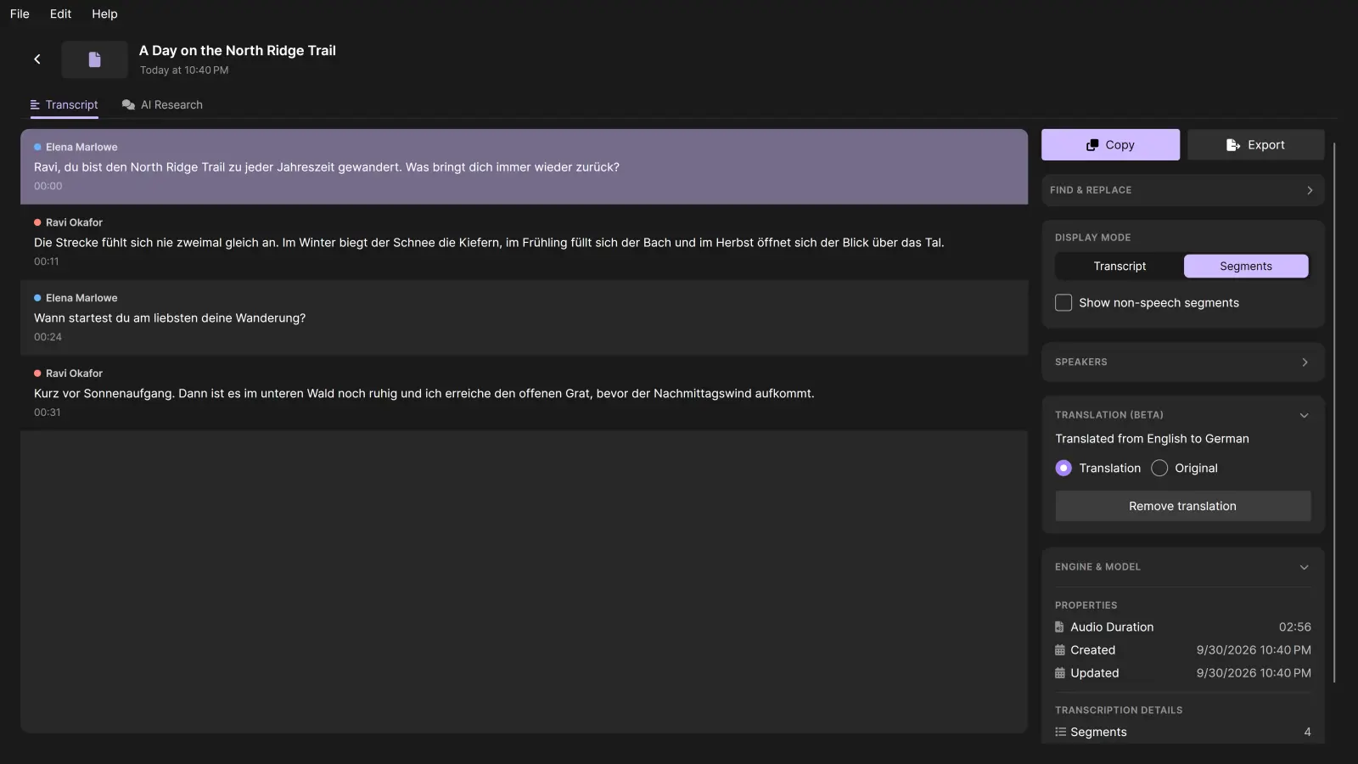1358x764 pixels.
Task: Click speaker name Elena Marlowe at 00:24
Action: point(81,298)
